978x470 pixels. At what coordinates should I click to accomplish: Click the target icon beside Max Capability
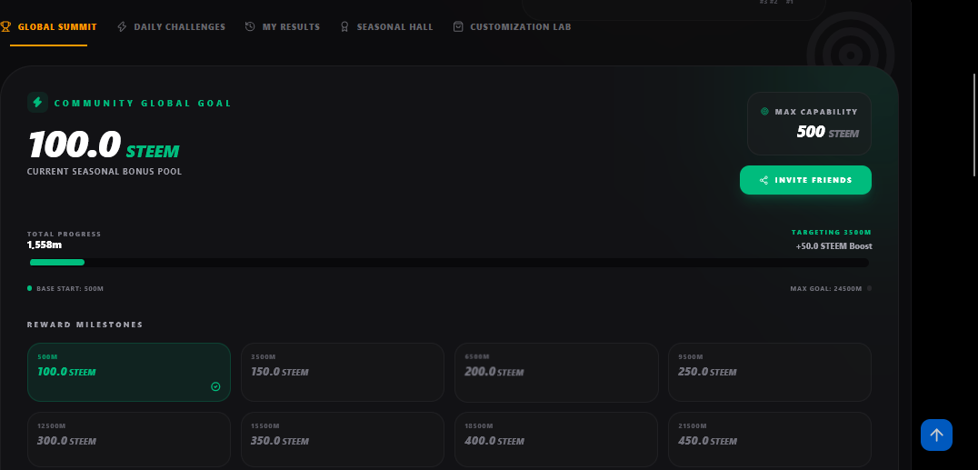[764, 112]
